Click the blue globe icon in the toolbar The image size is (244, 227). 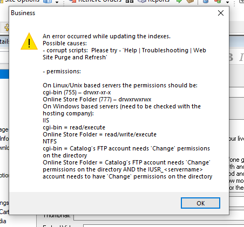point(206,2)
